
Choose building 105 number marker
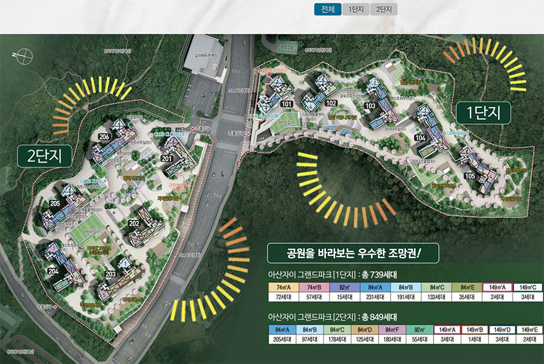pos(469,175)
